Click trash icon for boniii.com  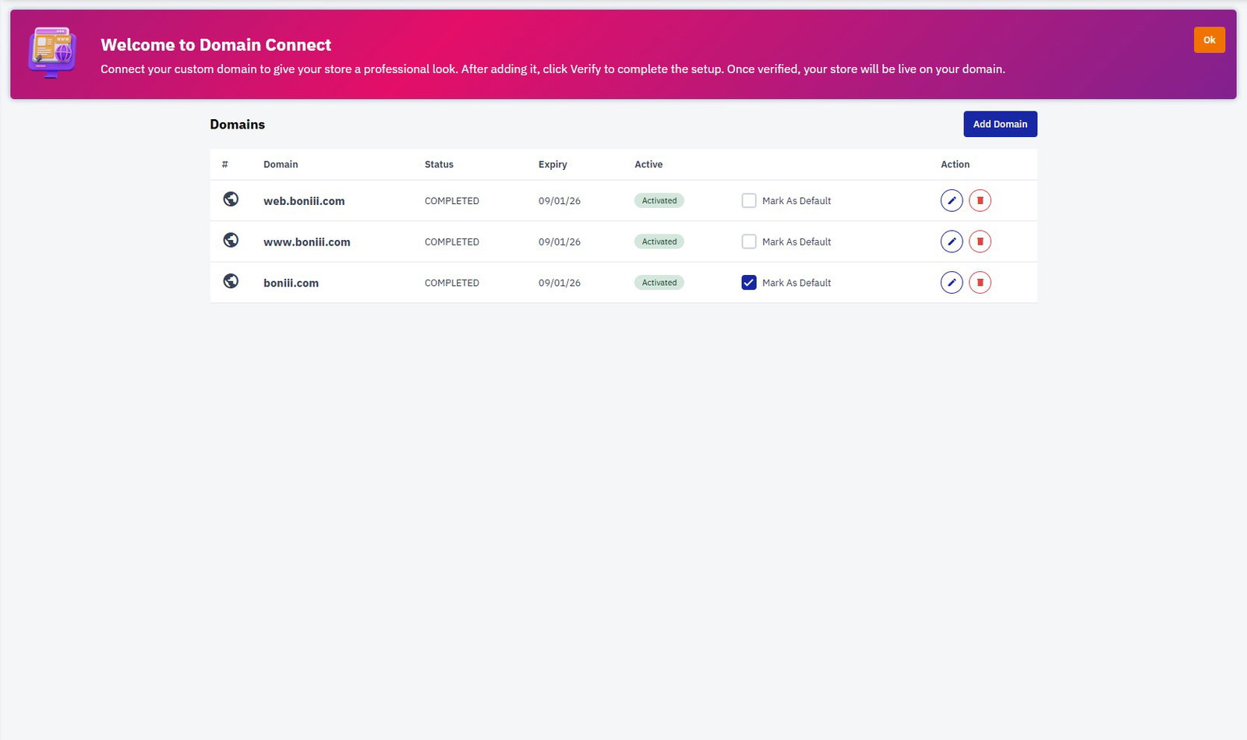coord(980,282)
